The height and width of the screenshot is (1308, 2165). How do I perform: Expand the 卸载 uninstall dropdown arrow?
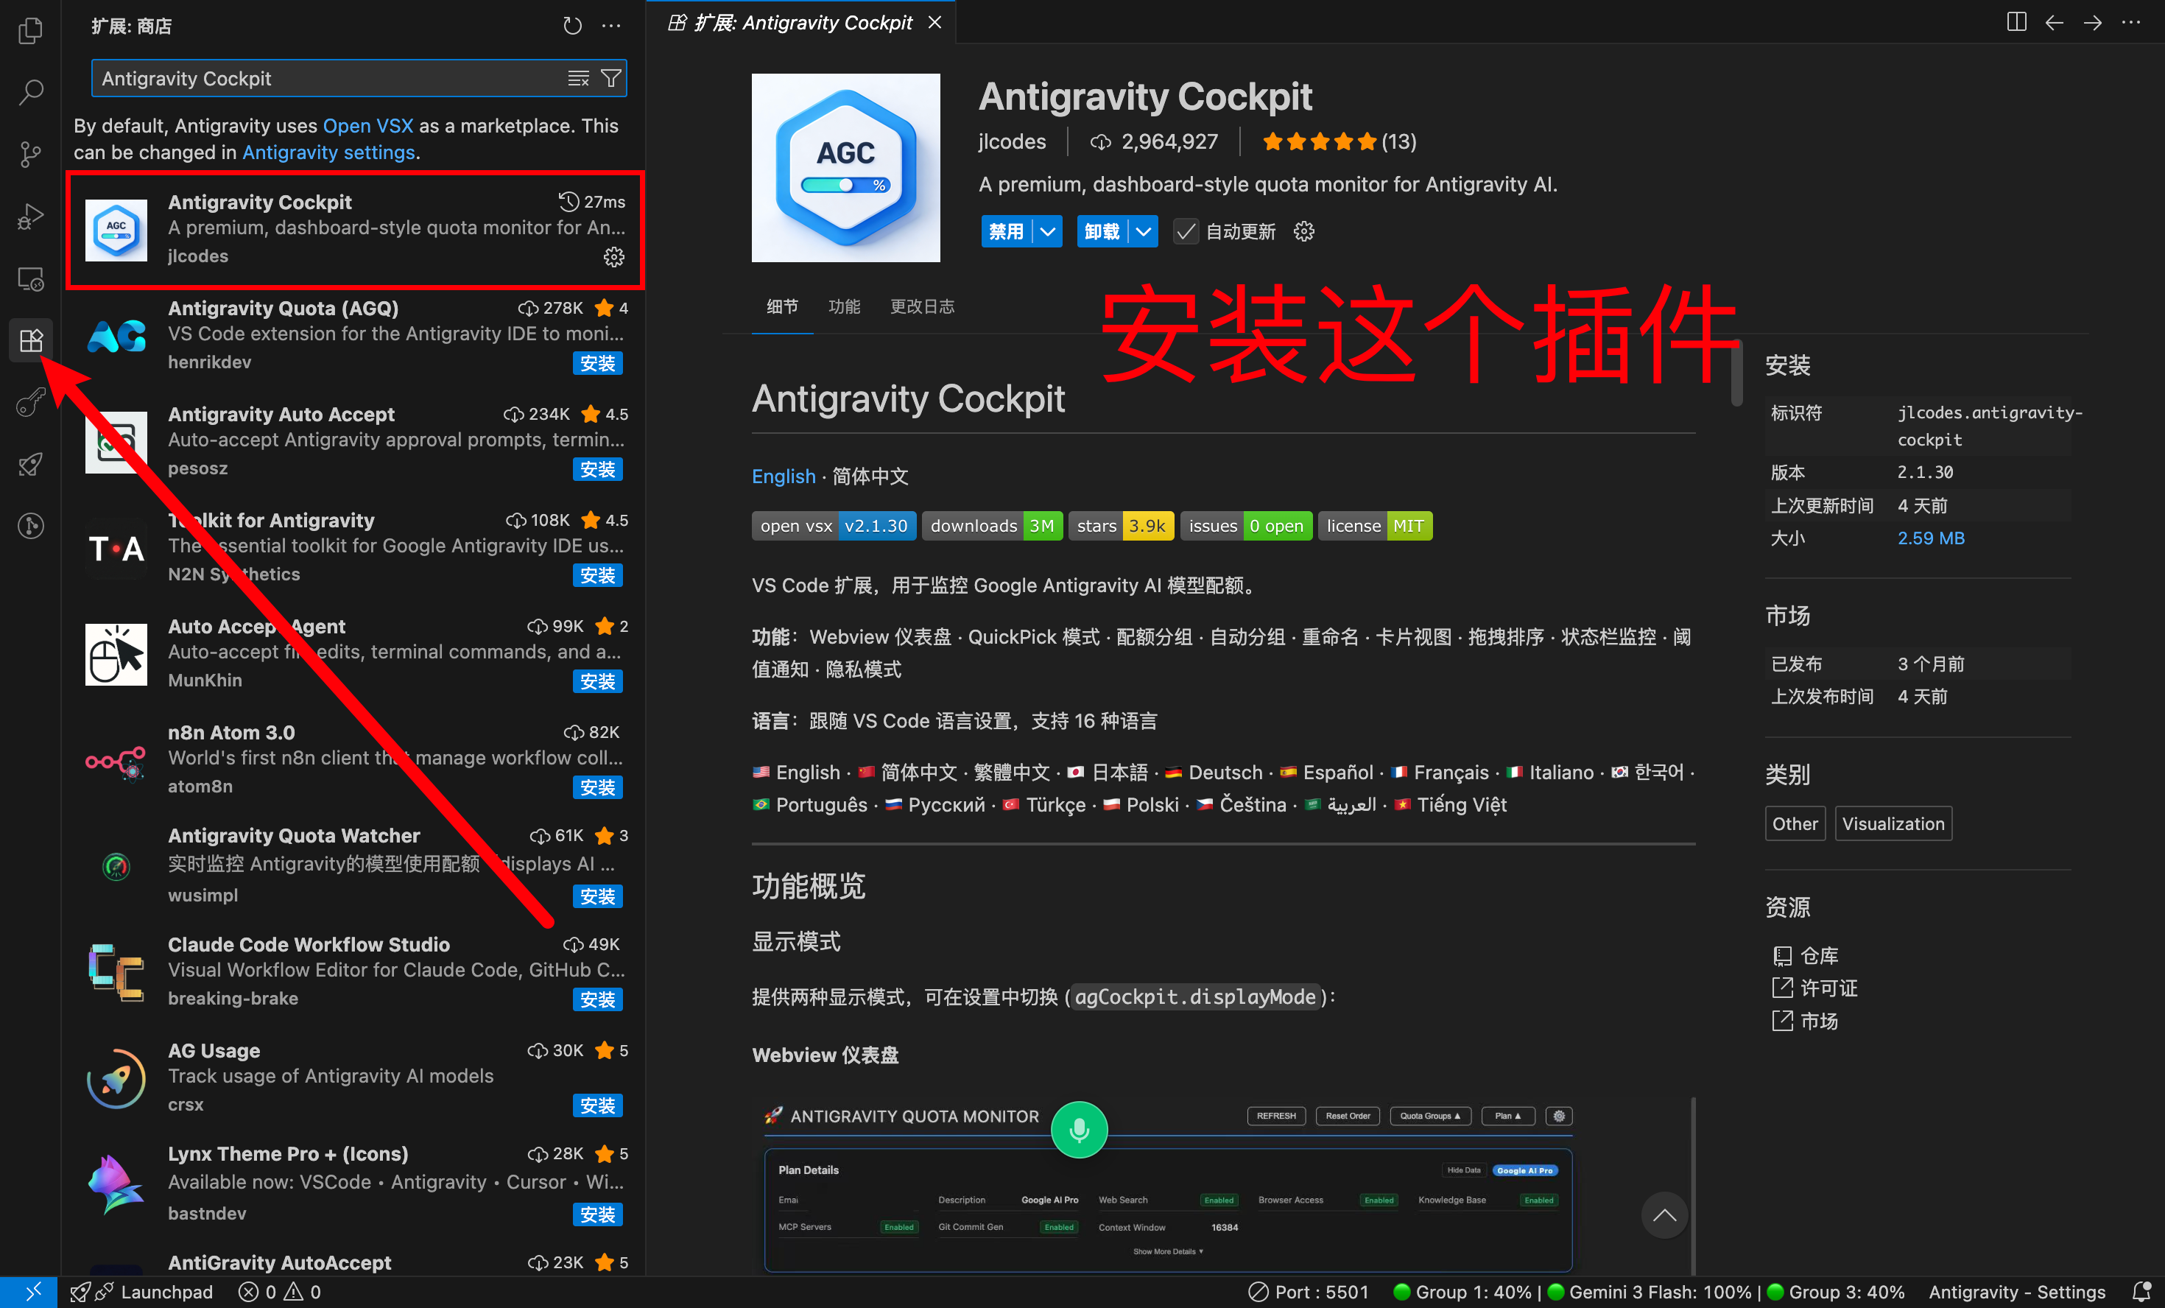(1143, 231)
